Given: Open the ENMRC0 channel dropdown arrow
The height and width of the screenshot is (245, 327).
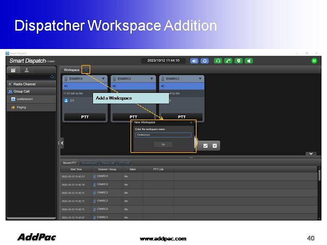Looking at the screenshot, I should pyautogui.click(x=103, y=79).
